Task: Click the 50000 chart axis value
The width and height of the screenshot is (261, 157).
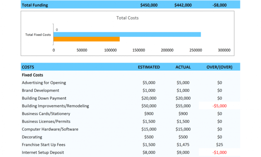Action: [x=82, y=50]
